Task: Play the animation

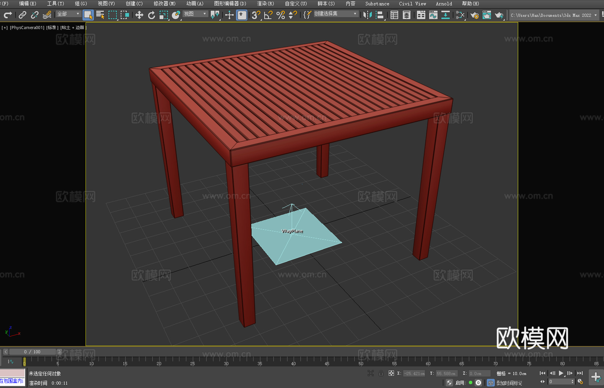Action: coord(561,373)
